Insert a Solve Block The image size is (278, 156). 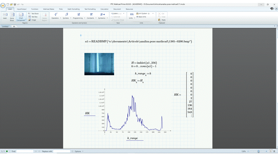(x=12, y=16)
